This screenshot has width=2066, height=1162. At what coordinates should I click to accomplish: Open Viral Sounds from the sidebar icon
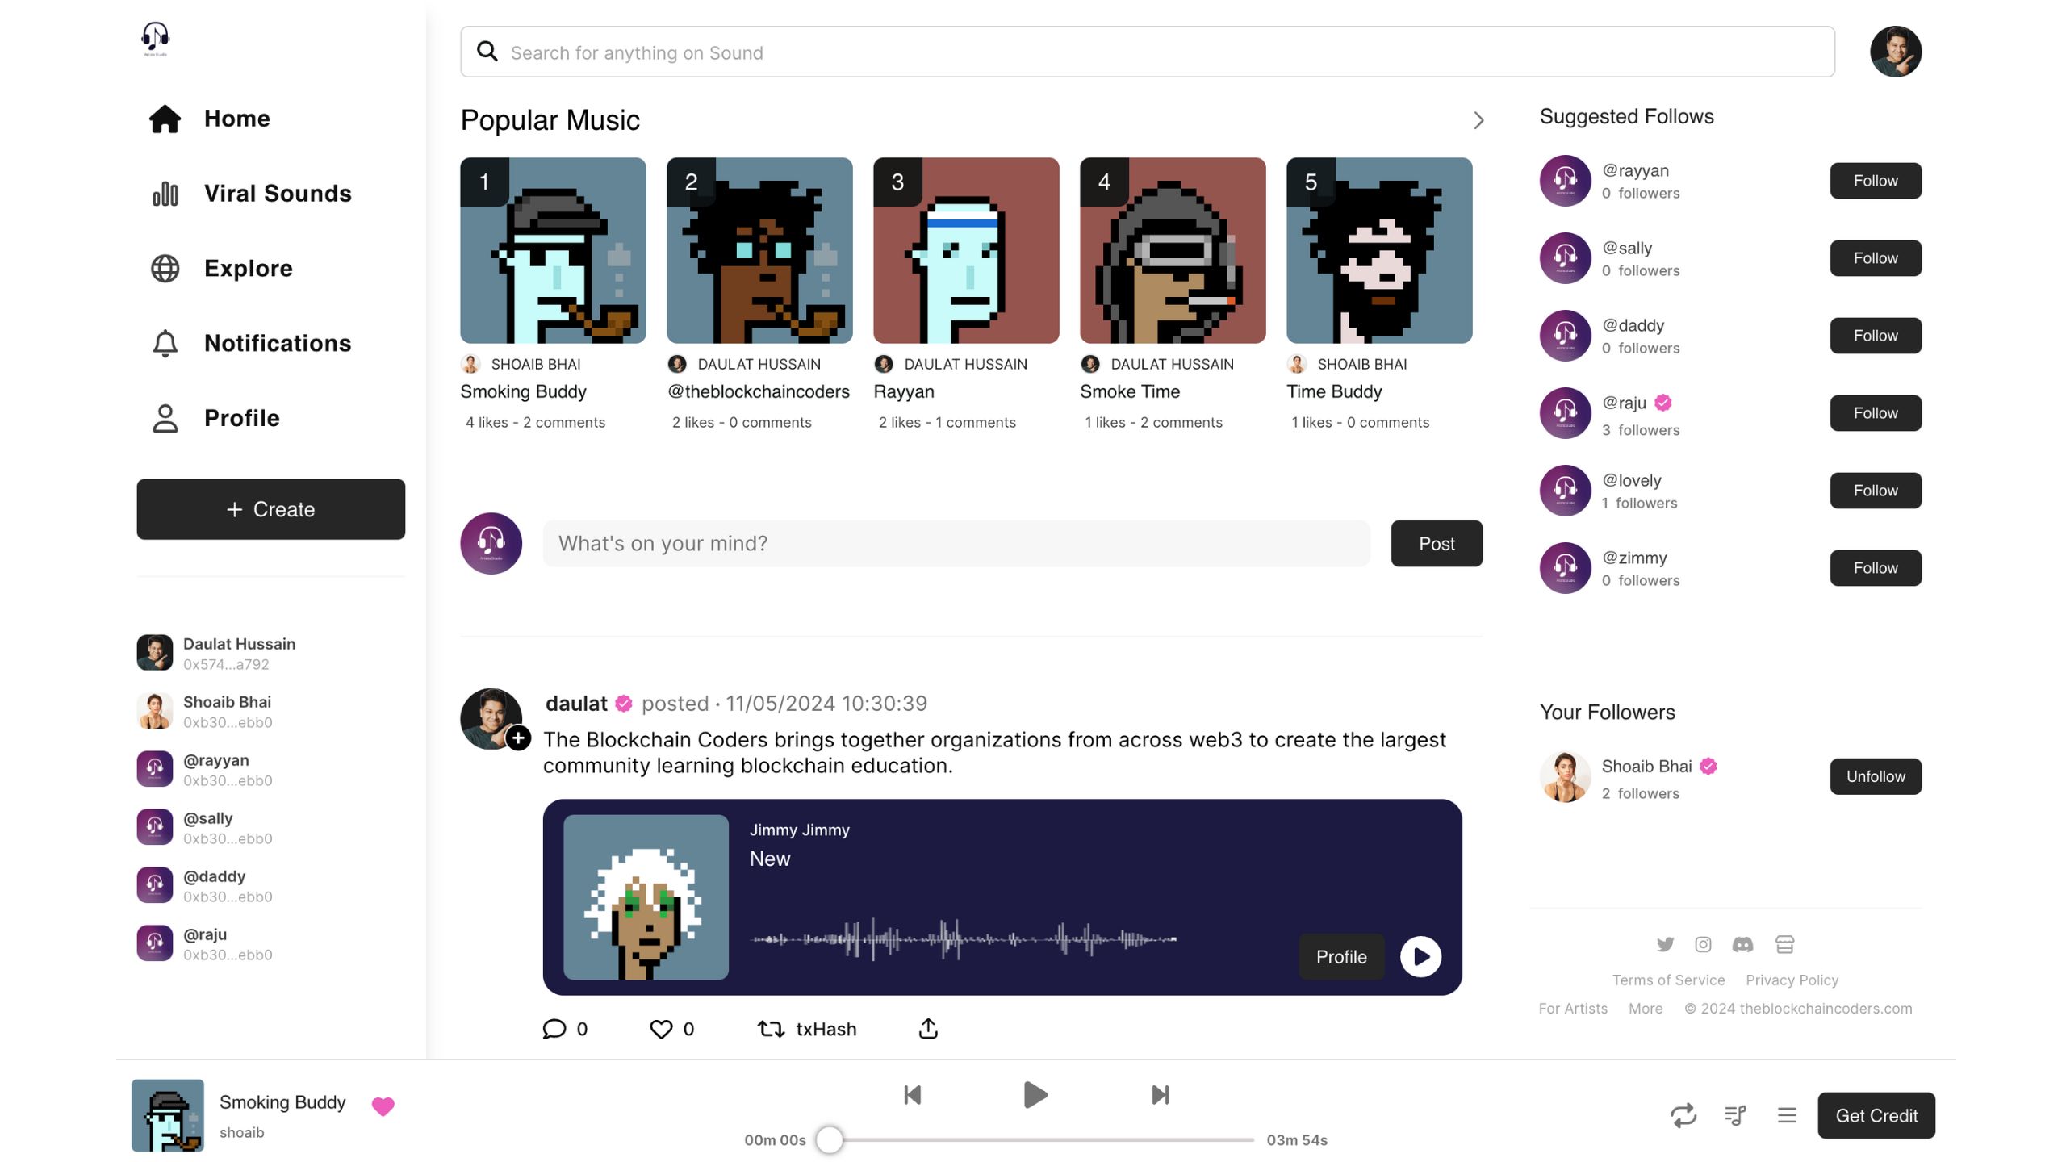165,193
